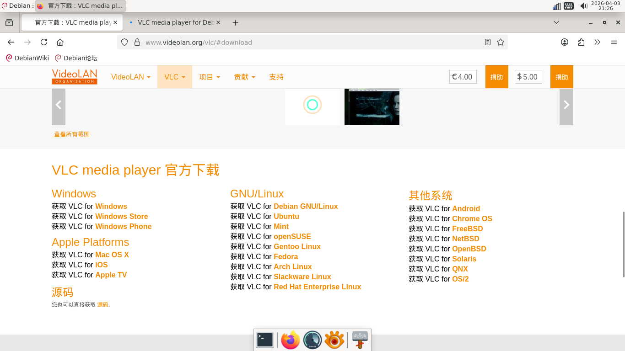Go to the browser home page icon
625x351 pixels.
[x=60, y=42]
